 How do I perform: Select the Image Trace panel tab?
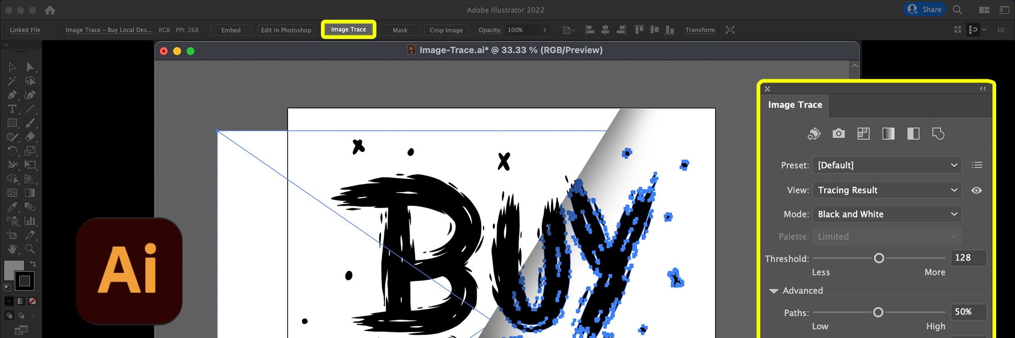pos(795,105)
